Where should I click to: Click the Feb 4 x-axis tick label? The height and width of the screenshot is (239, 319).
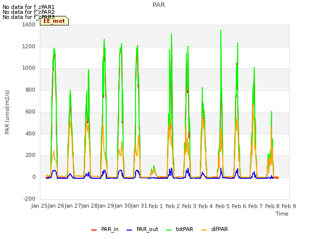pyautogui.click(x=206, y=206)
